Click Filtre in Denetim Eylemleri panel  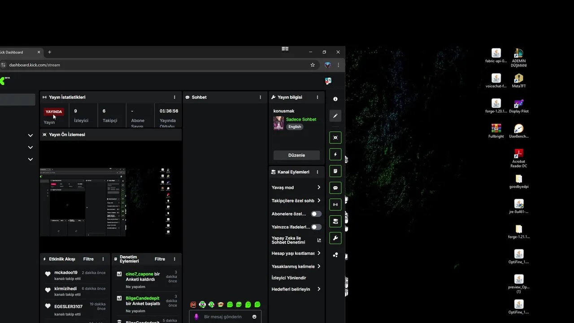click(x=160, y=259)
